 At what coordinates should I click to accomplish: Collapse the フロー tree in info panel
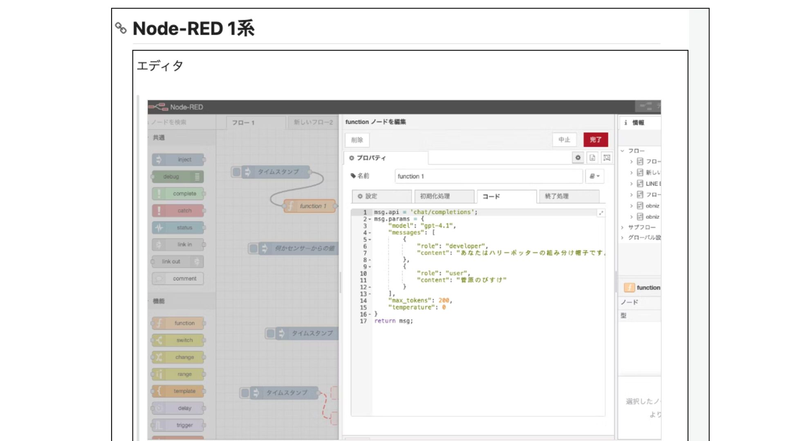pyautogui.click(x=622, y=151)
